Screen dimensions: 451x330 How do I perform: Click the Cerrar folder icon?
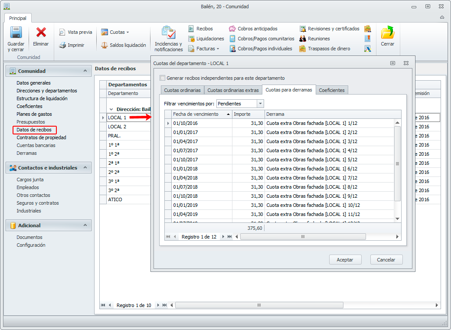pos(387,33)
